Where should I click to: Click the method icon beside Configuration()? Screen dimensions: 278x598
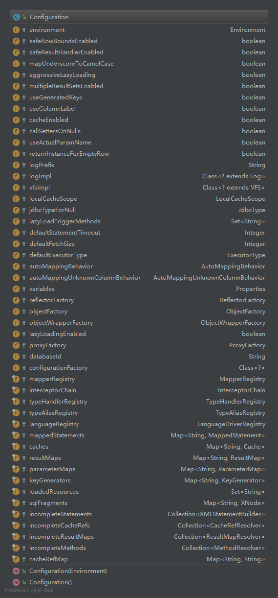[16, 582]
